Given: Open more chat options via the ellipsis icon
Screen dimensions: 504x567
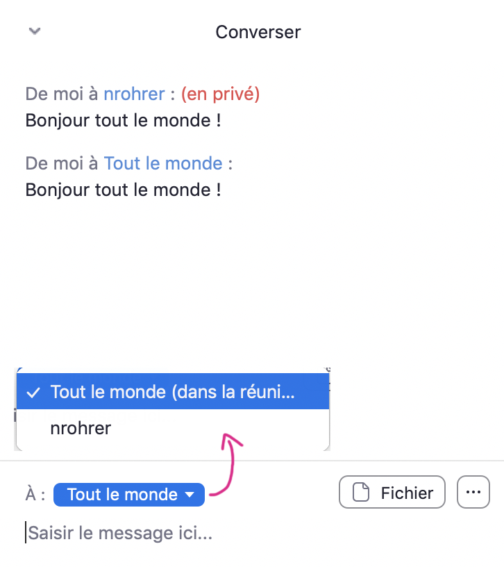Looking at the screenshot, I should pyautogui.click(x=473, y=492).
